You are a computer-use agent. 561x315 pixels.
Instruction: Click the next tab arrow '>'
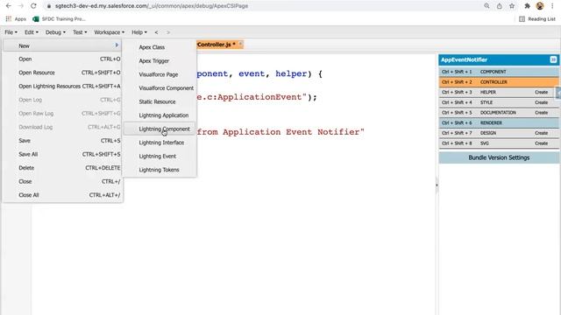click(x=168, y=32)
